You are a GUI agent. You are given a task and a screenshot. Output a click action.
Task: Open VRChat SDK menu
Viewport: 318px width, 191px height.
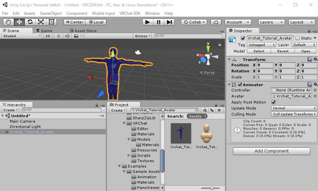point(130,13)
